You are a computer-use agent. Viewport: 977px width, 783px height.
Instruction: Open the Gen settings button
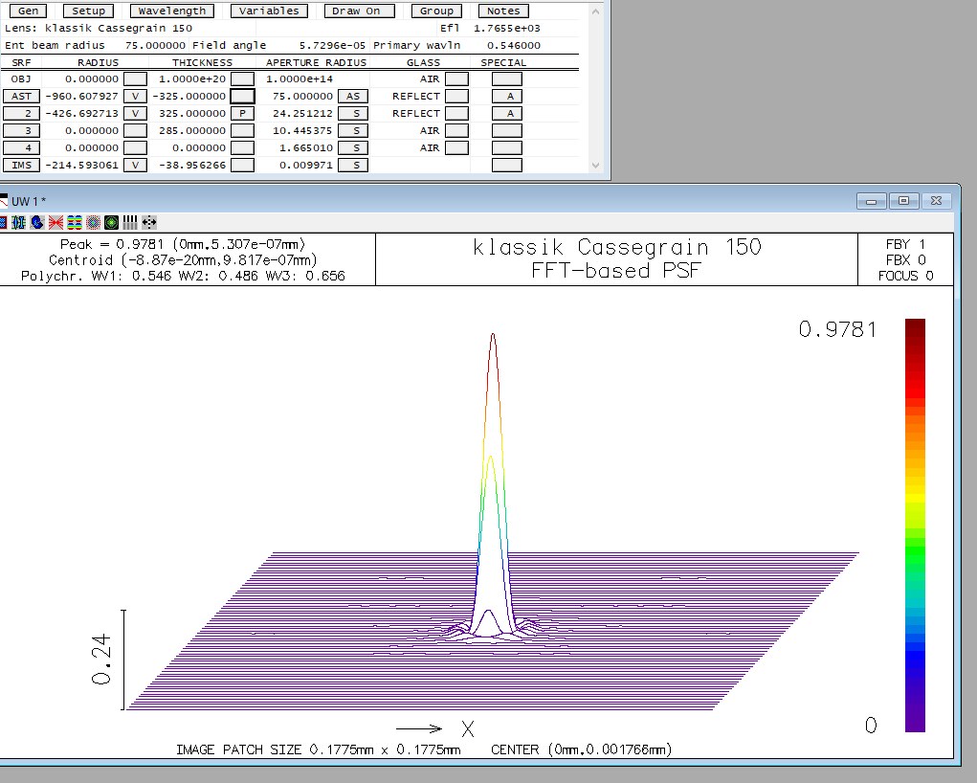pos(28,11)
